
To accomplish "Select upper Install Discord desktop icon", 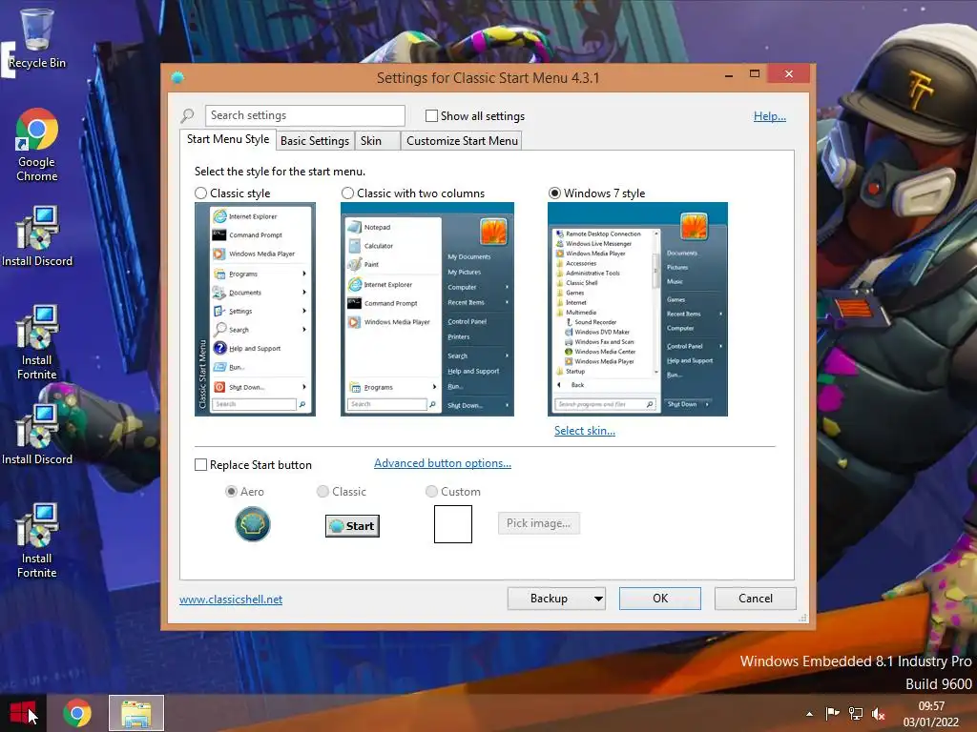I will coord(37,236).
